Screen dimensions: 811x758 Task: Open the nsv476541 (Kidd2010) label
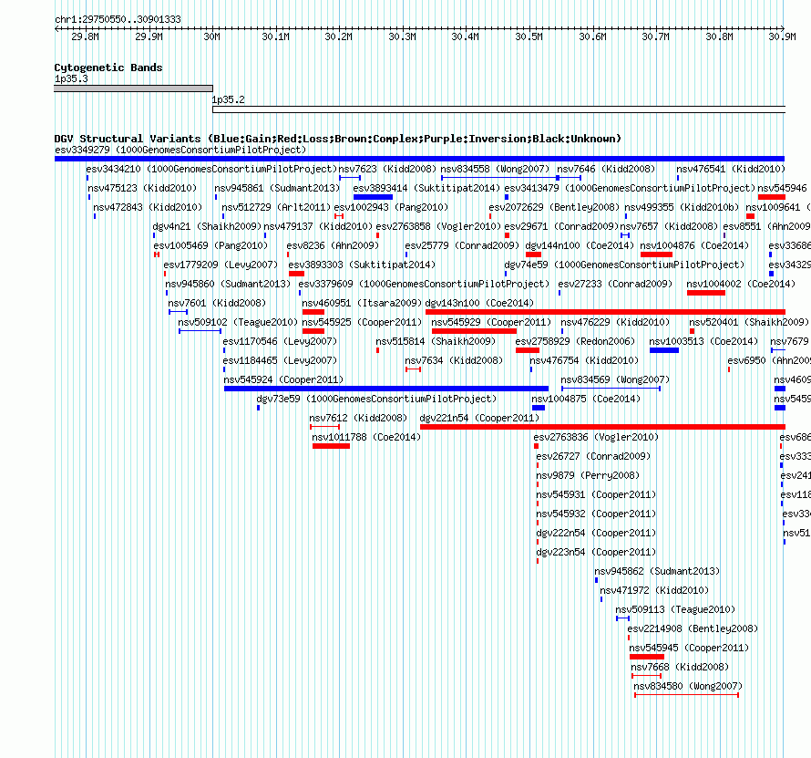[x=730, y=169]
